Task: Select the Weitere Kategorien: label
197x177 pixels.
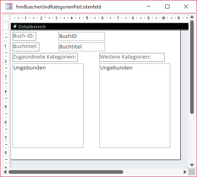Action: click(x=132, y=57)
